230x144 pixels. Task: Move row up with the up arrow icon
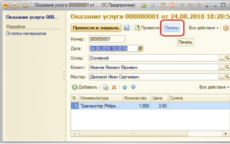coord(124,87)
